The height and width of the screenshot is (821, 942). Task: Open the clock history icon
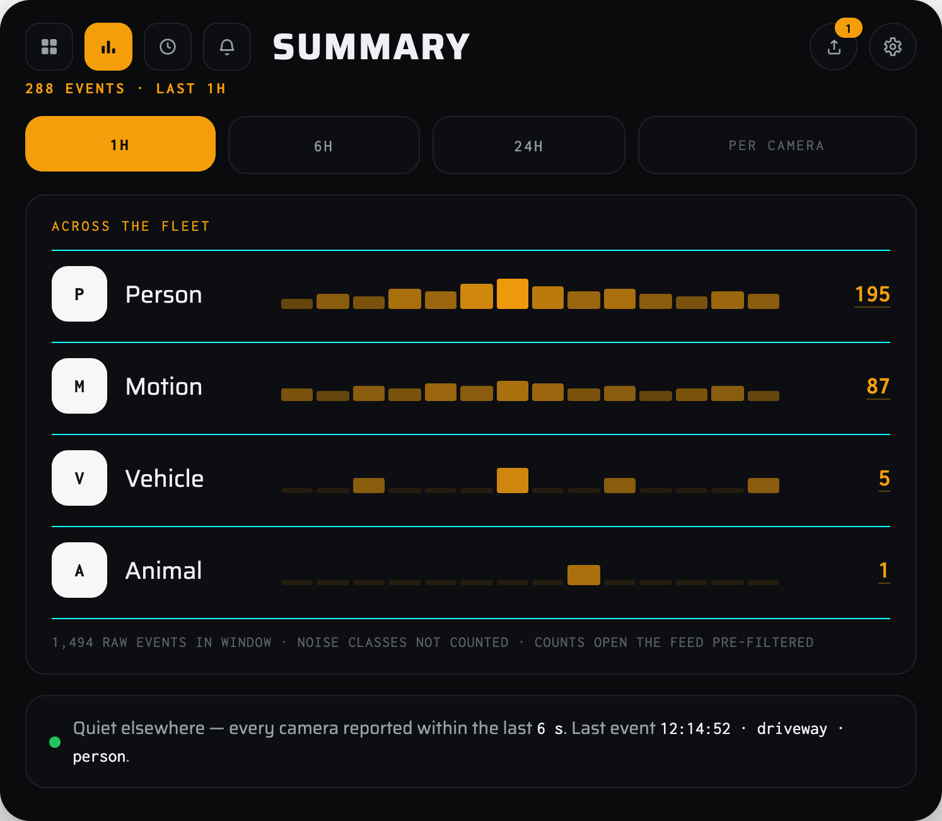(x=168, y=47)
